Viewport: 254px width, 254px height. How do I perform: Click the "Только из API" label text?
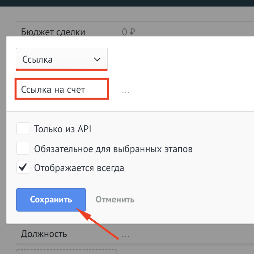[63, 129]
